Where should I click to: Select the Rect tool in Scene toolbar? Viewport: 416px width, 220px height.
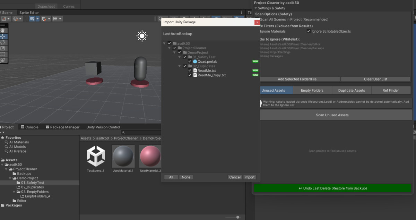(3, 54)
